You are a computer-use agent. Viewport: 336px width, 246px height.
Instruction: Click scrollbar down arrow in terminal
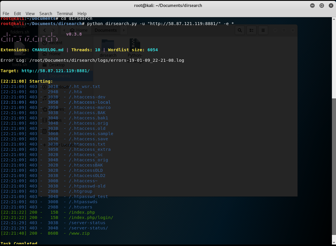334,242
